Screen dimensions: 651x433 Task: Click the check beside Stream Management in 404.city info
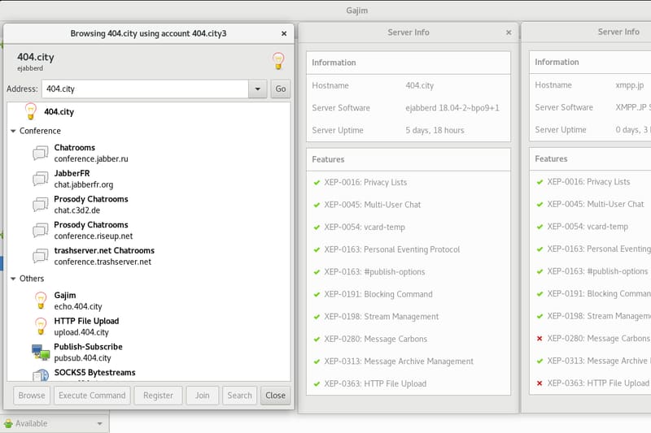click(317, 317)
